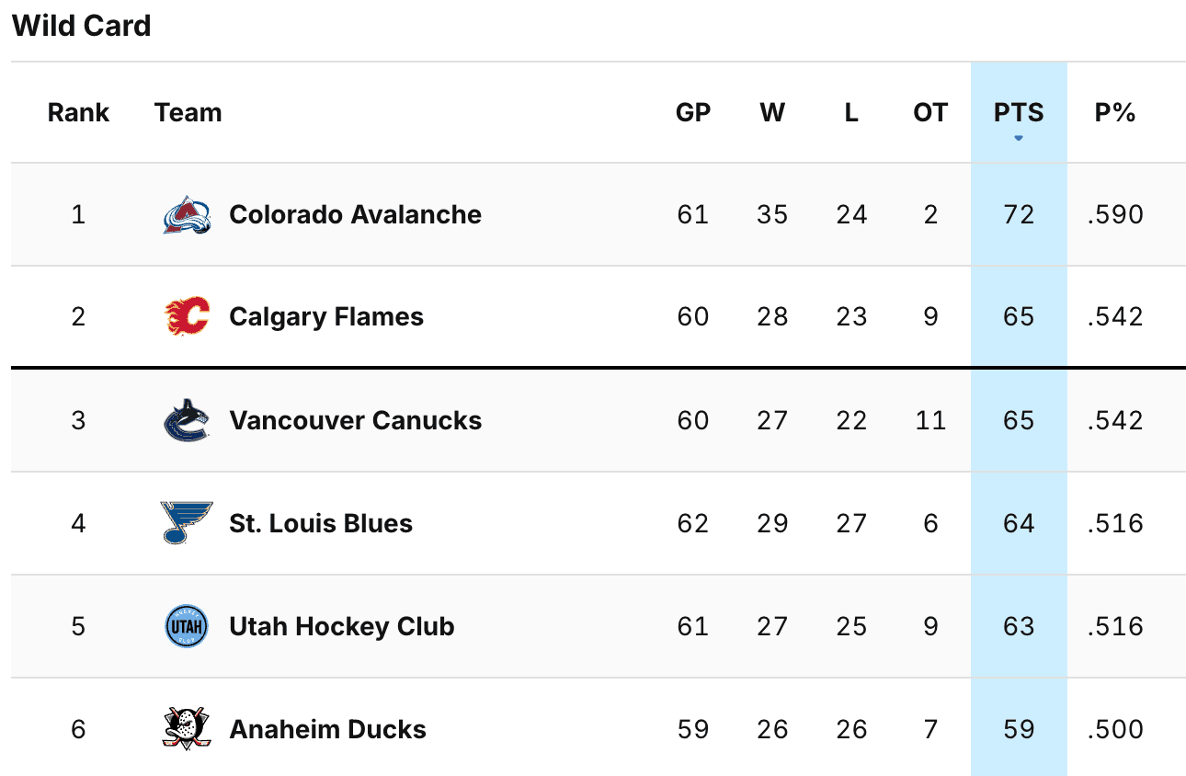Click the Calgary Flames logo
Image resolution: width=1186 pixels, height=776 pixels.
point(187,317)
